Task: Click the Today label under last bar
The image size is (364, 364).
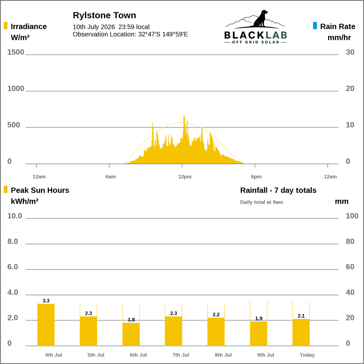Action: 307,355
